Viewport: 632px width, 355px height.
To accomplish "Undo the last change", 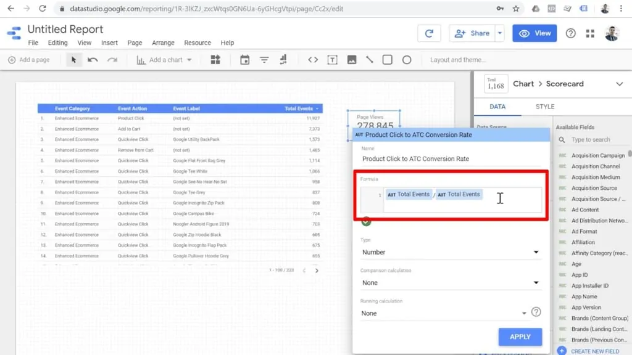I will [92, 59].
